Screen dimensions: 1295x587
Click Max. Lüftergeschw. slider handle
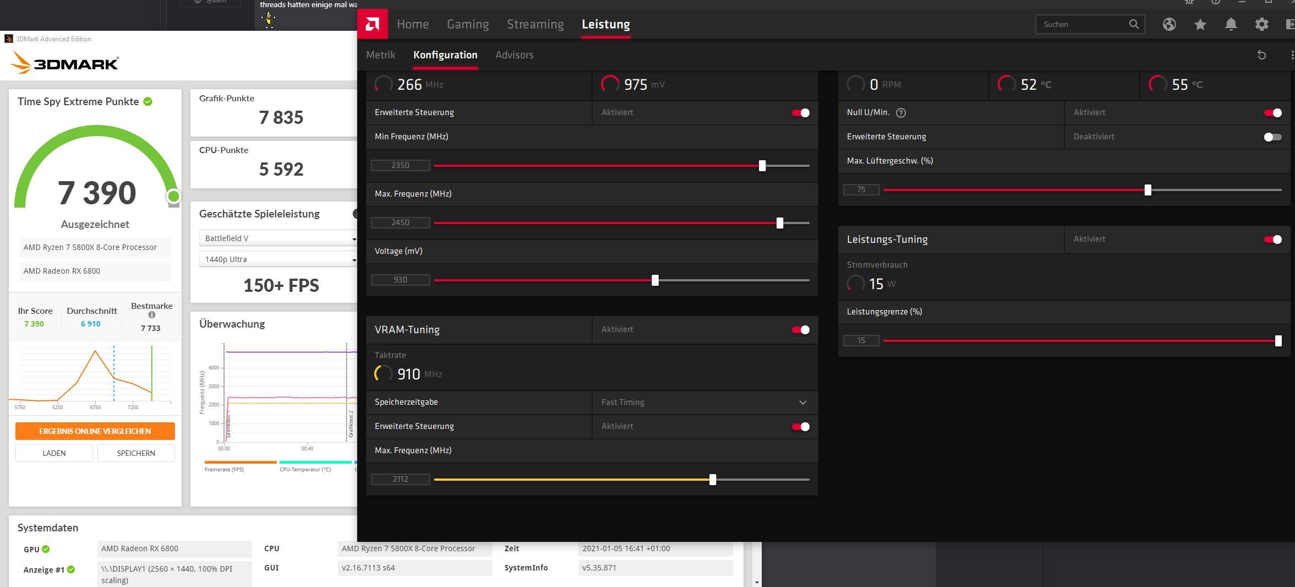(x=1148, y=189)
